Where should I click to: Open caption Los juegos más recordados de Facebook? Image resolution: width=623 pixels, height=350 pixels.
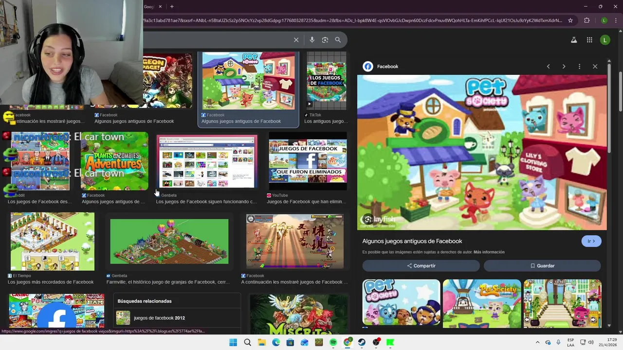[51, 282]
